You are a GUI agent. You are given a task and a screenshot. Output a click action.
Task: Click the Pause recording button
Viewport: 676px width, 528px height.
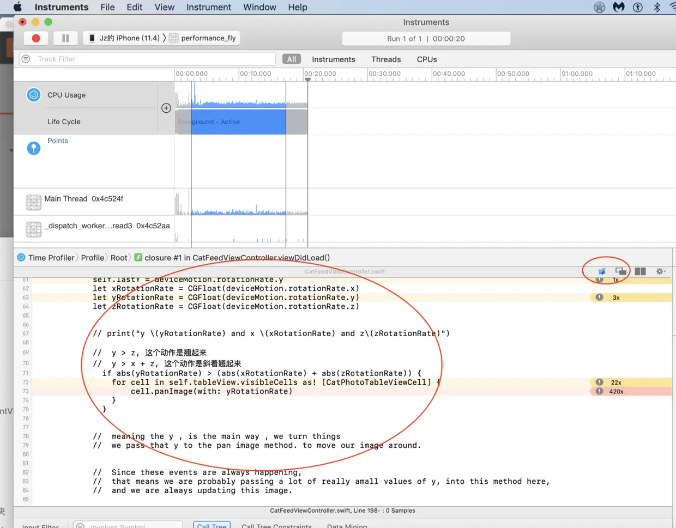point(65,38)
